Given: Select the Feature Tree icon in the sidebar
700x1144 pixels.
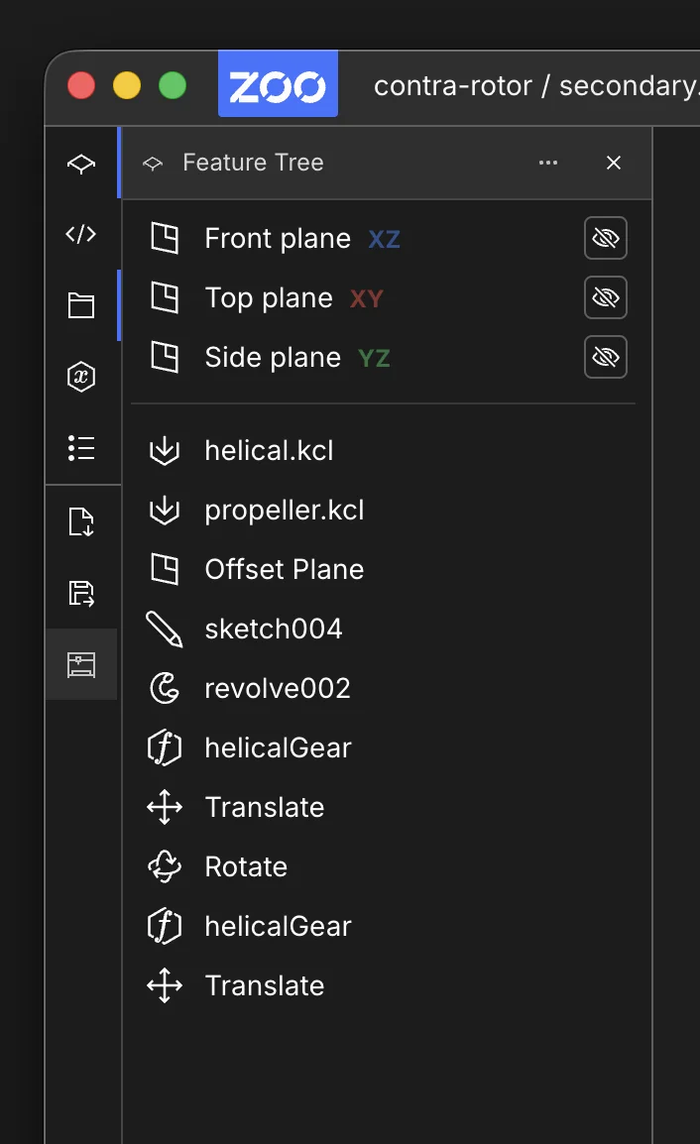Looking at the screenshot, I should pos(83,163).
